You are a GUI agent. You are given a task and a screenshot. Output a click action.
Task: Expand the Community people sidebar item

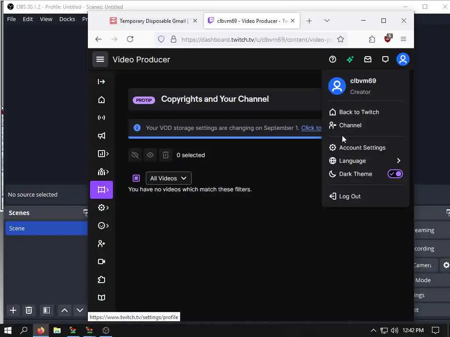(103, 172)
